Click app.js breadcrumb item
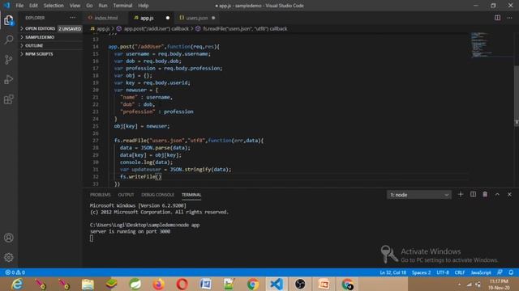 [x=101, y=29]
